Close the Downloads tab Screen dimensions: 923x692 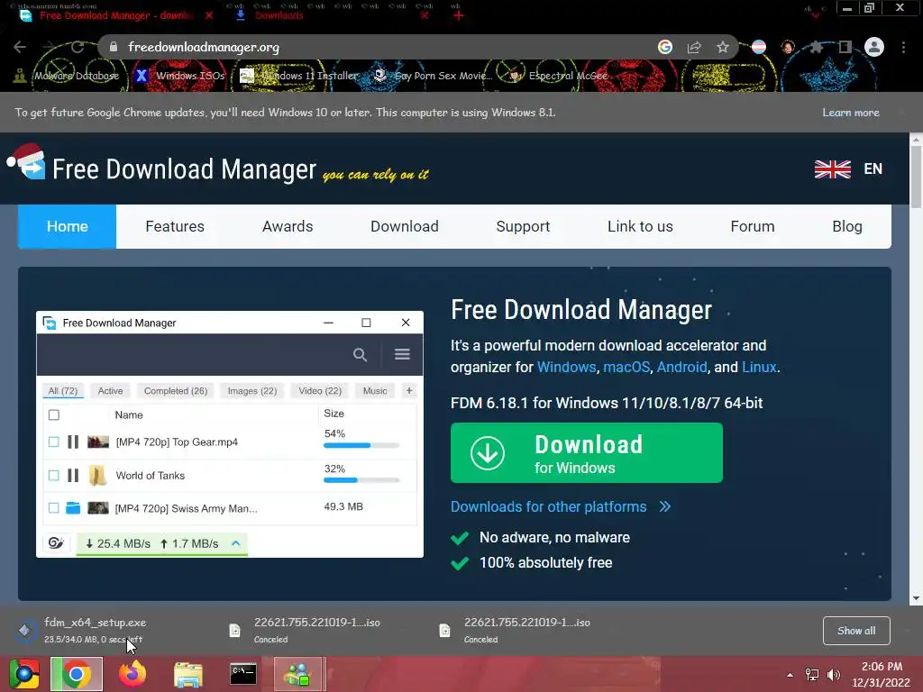tap(425, 15)
